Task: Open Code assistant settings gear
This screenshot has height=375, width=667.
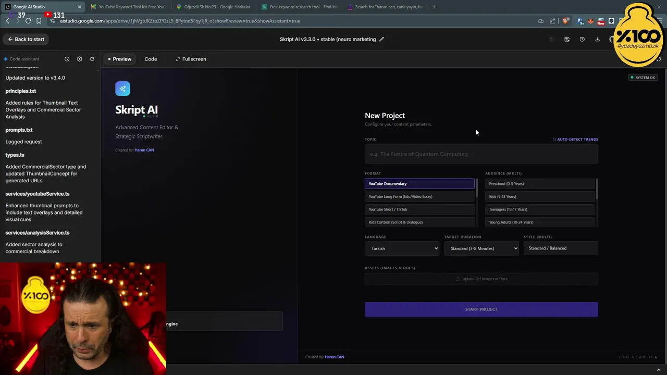Action: tap(79, 59)
